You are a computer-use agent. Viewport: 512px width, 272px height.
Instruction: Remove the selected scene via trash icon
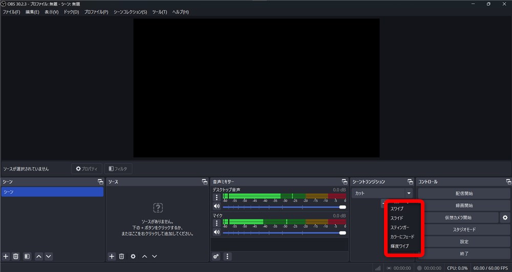point(16,256)
